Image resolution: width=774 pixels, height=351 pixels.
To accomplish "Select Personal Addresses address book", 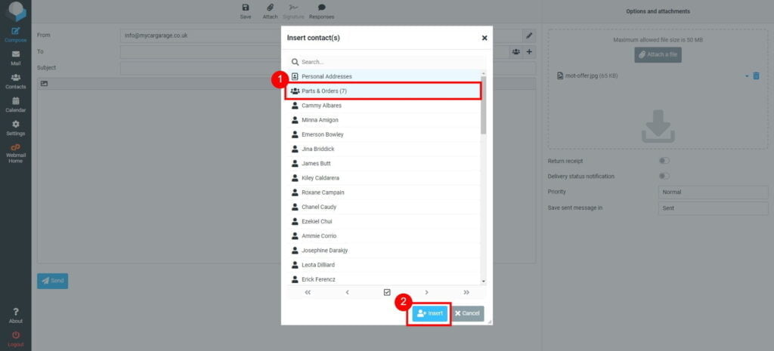I will tap(383, 76).
